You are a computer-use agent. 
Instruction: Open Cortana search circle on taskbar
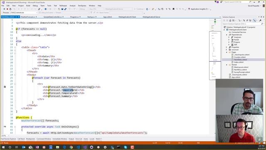pyautogui.click(x=10, y=147)
